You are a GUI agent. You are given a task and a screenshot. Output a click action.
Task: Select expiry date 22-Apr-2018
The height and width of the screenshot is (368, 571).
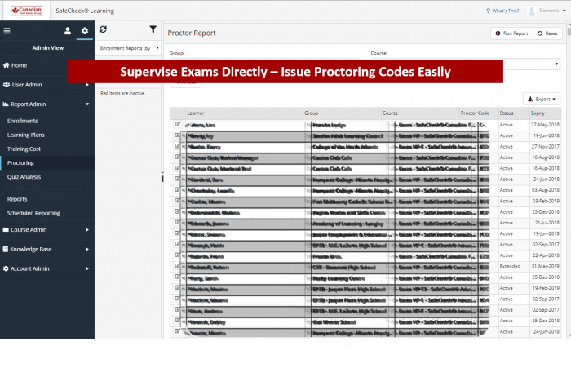pyautogui.click(x=545, y=255)
